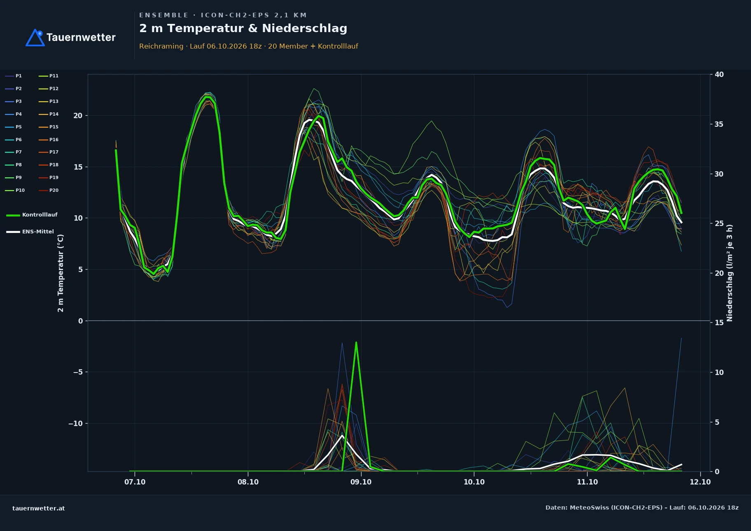Image resolution: width=751 pixels, height=531 pixels.
Task: Click the 08.10 date tick label
Action: (x=248, y=482)
